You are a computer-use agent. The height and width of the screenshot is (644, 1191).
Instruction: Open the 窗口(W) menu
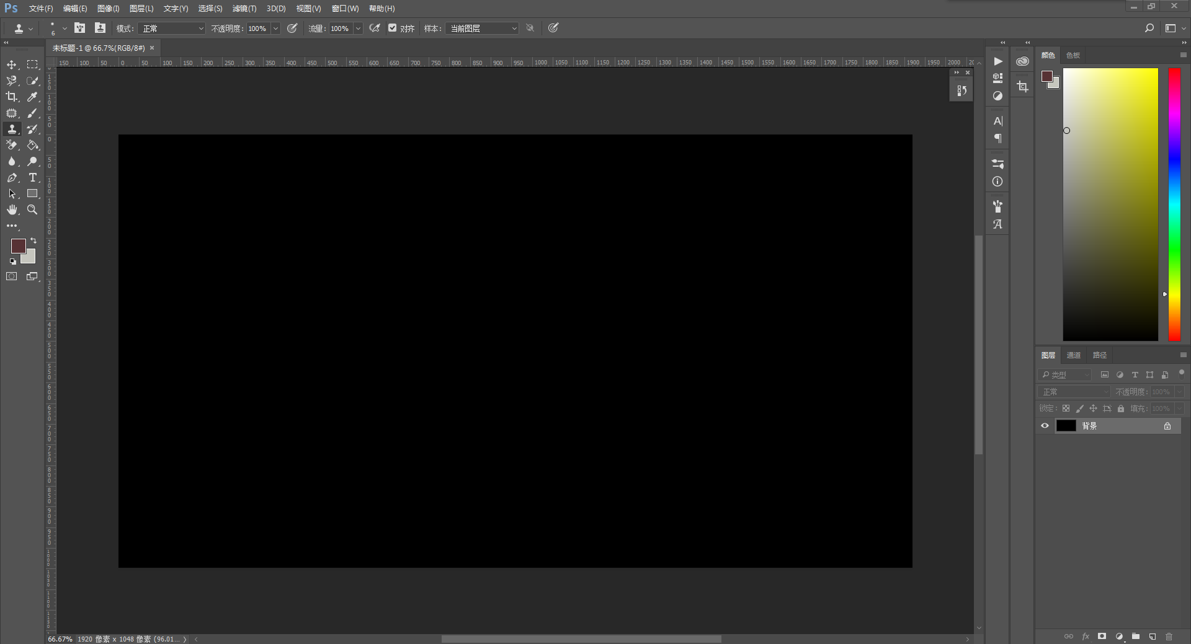tap(345, 9)
